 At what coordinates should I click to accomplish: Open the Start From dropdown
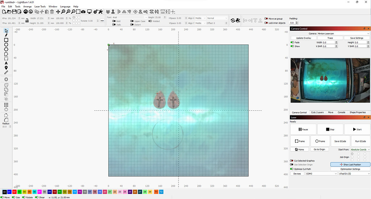click(360, 149)
